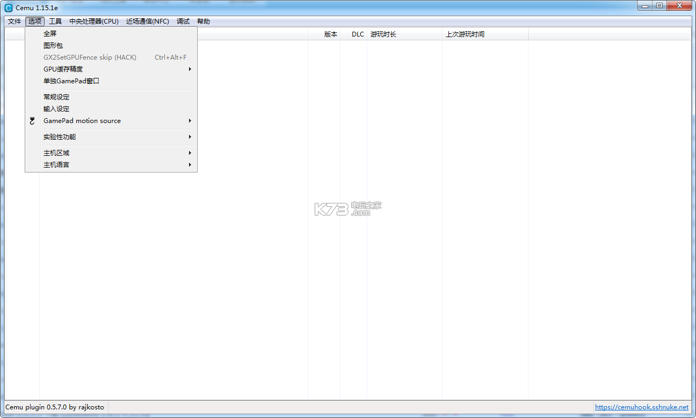Open the 工具 menu

[x=55, y=21]
